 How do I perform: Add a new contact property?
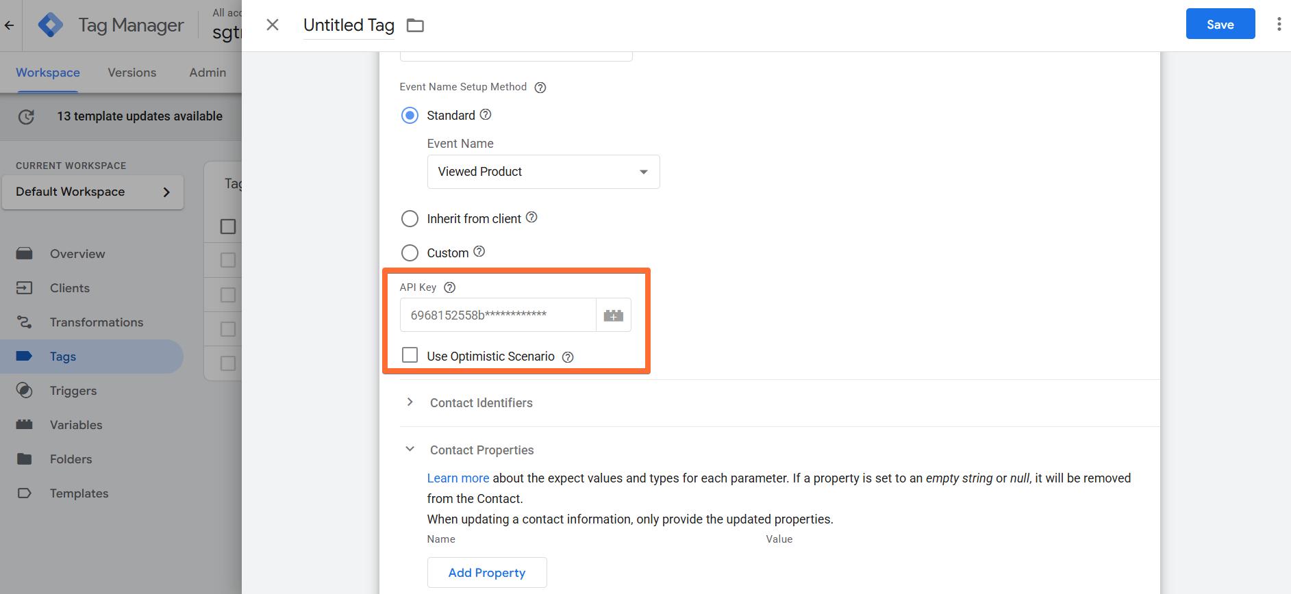pos(487,573)
